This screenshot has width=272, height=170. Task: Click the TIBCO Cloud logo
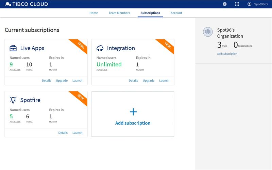(27, 4)
